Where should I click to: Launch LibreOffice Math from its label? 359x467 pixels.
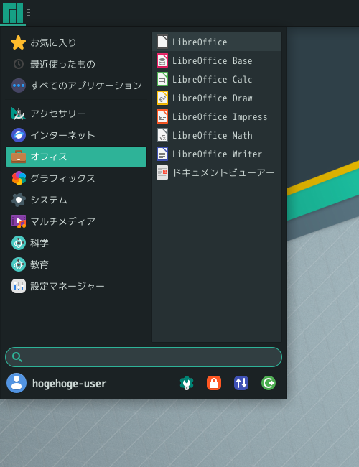(x=213, y=136)
